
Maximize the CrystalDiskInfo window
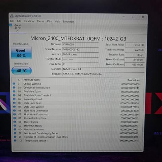(x=133, y=17)
